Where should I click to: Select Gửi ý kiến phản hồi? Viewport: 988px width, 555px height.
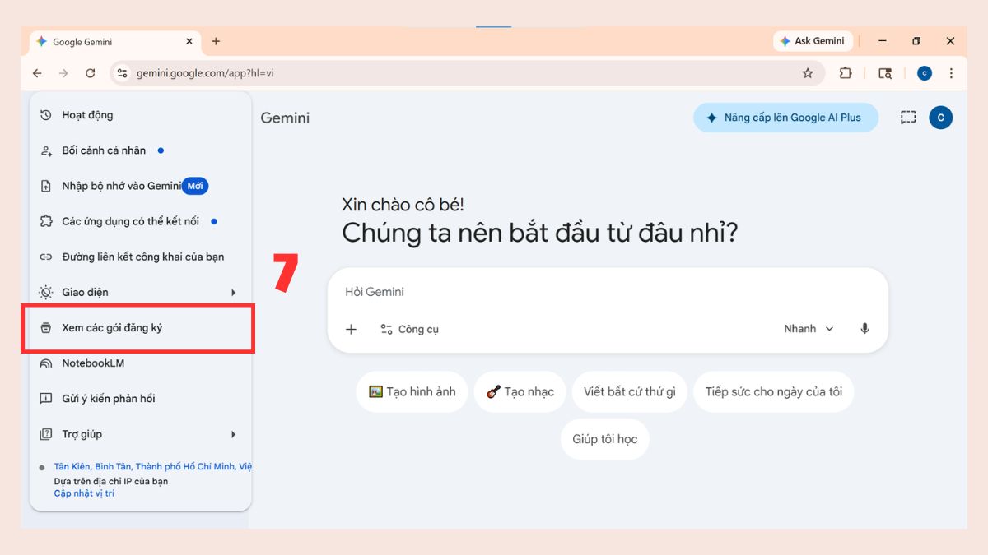pyautogui.click(x=140, y=399)
